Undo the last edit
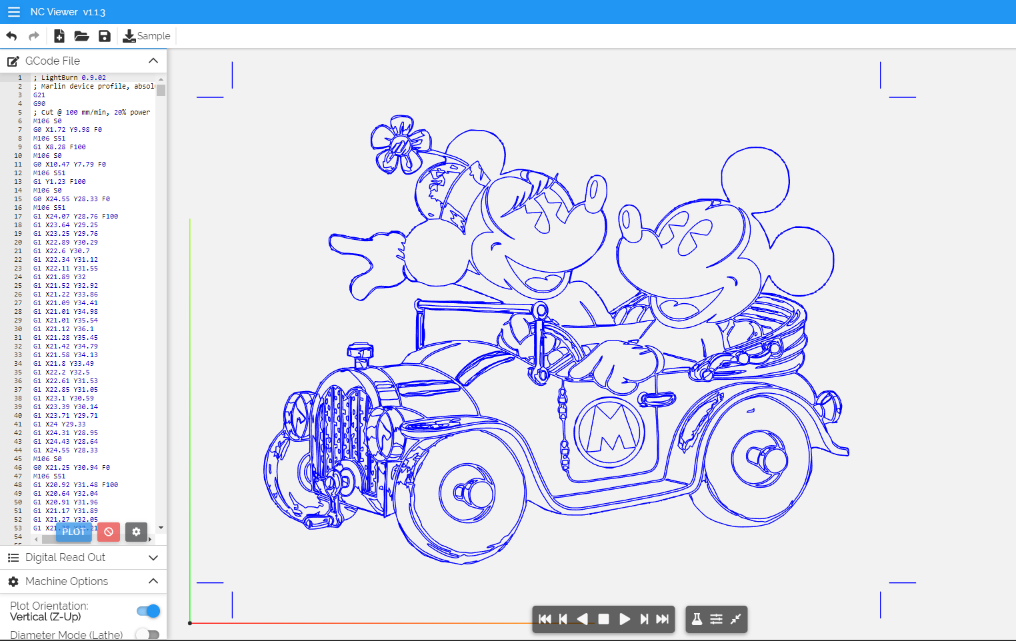The width and height of the screenshot is (1016, 641). click(x=11, y=36)
